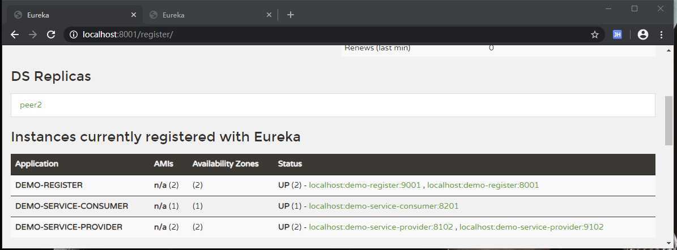Open the Chrome three-dot menu
The height and width of the screenshot is (250, 677).
(661, 35)
